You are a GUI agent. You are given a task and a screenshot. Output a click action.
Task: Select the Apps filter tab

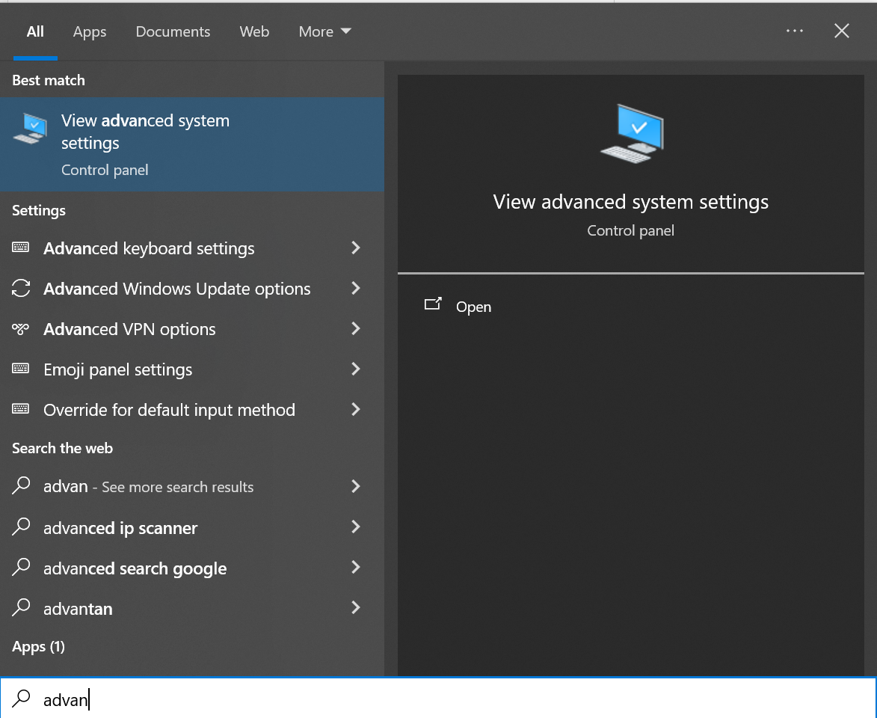point(89,31)
